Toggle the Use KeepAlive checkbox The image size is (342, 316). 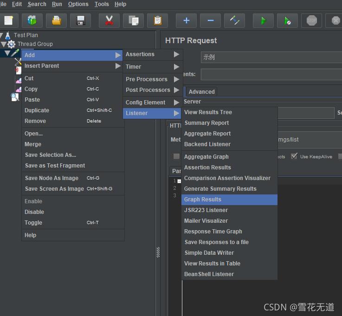pyautogui.click(x=294, y=156)
